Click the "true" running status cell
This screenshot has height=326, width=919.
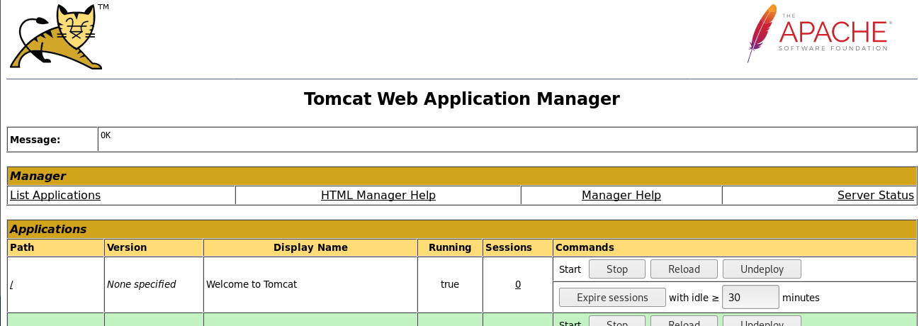point(450,284)
